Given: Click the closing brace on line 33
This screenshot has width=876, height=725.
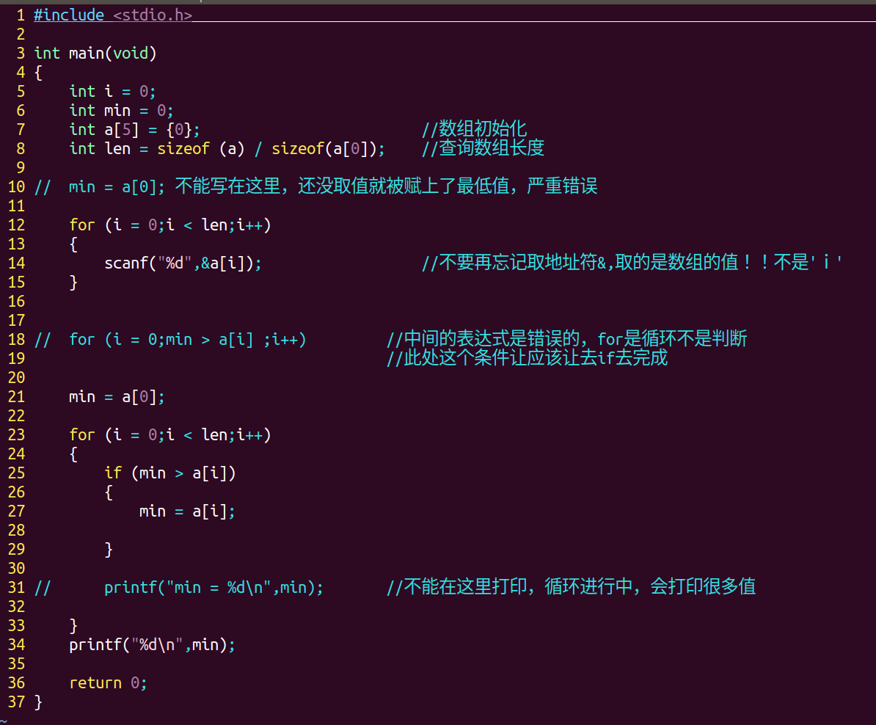Looking at the screenshot, I should click(73, 625).
